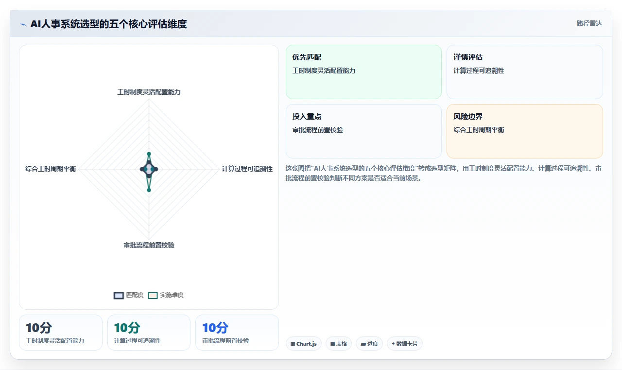Screen dimensions: 622x370
Task: Select the Chart.js tag chip
Action: pyautogui.click(x=304, y=344)
